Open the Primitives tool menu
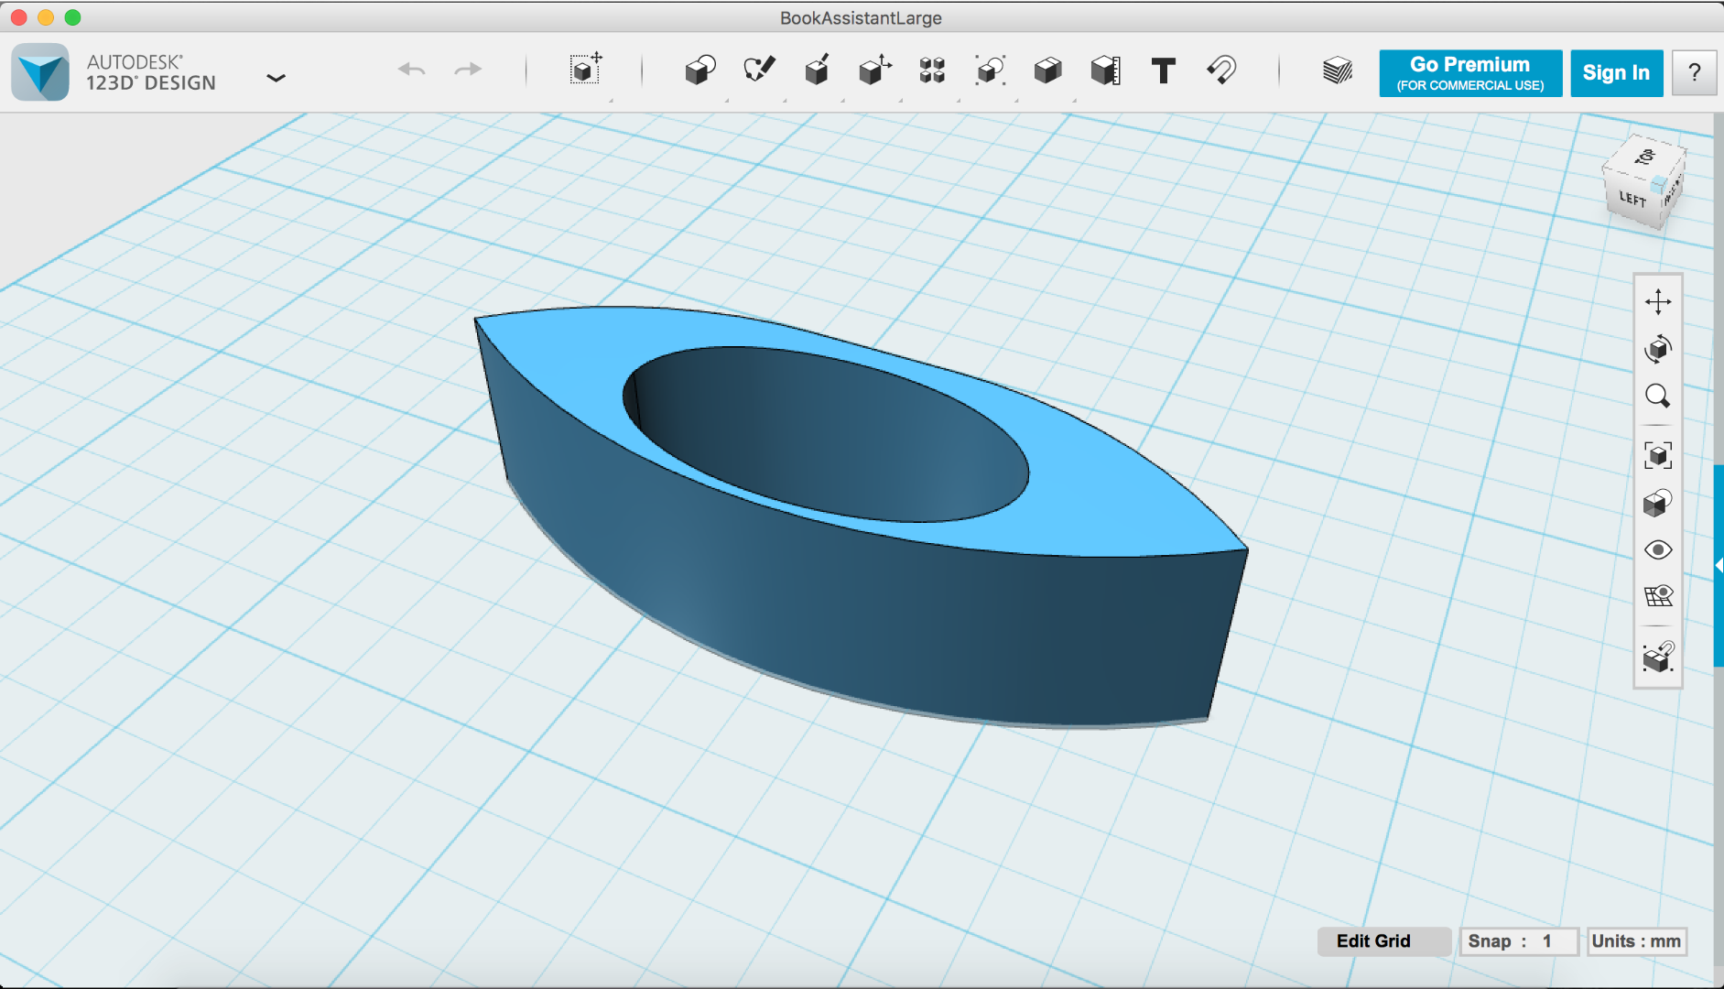 [x=700, y=70]
